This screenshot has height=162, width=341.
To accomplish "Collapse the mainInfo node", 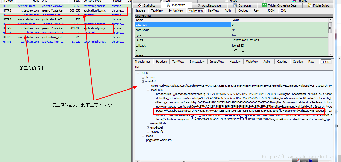I will [x=143, y=81].
